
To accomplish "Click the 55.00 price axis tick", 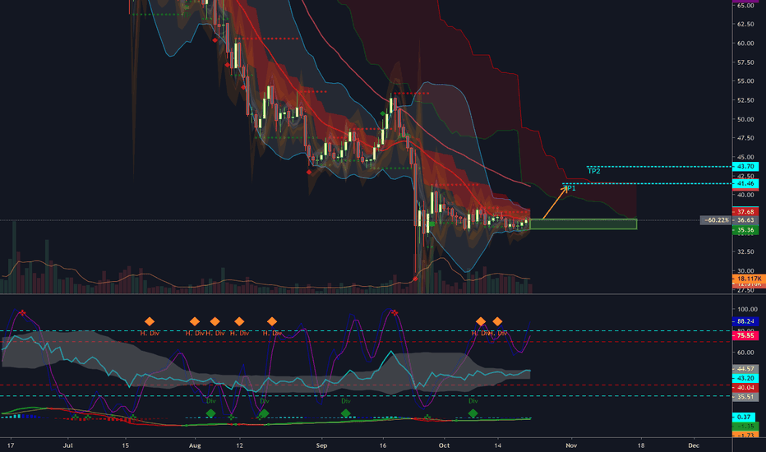I will pos(745,81).
